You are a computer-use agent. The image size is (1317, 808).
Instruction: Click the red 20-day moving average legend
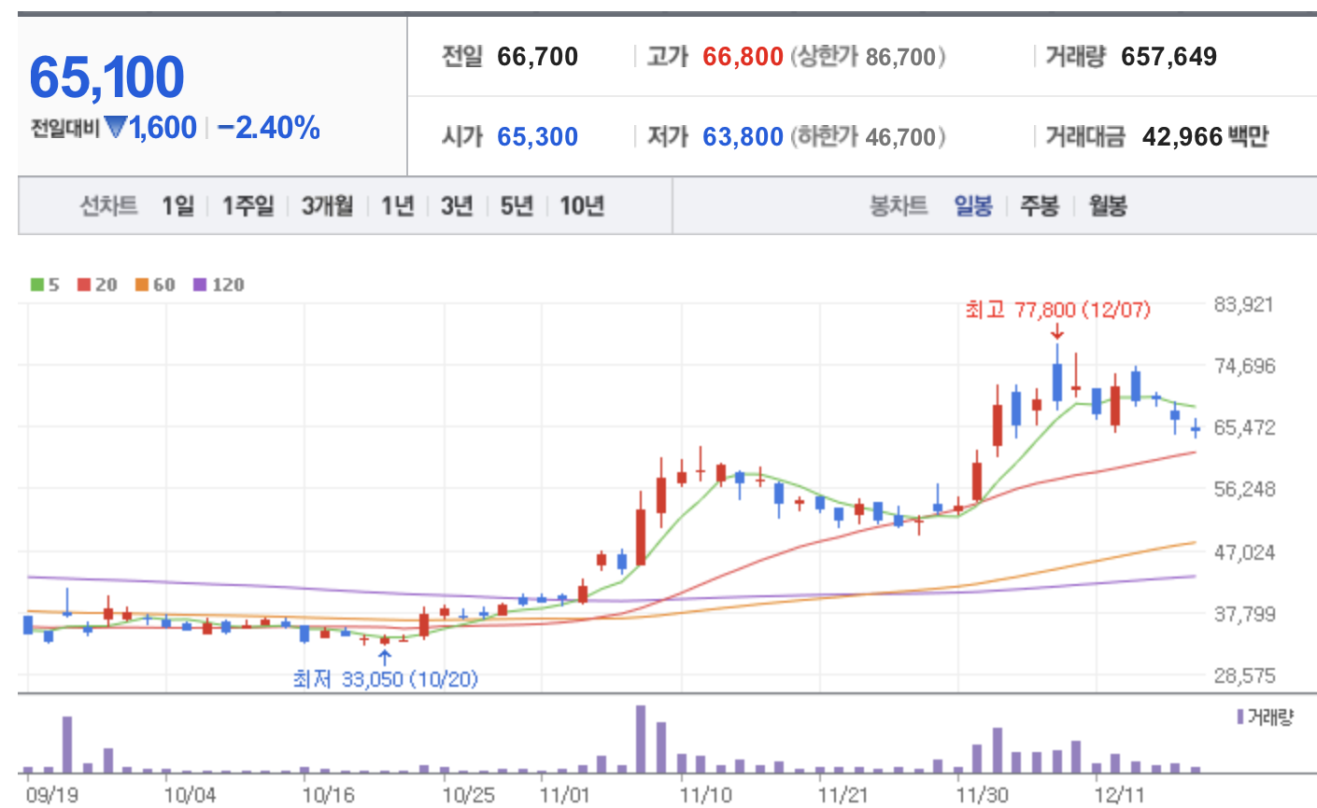pos(97,285)
